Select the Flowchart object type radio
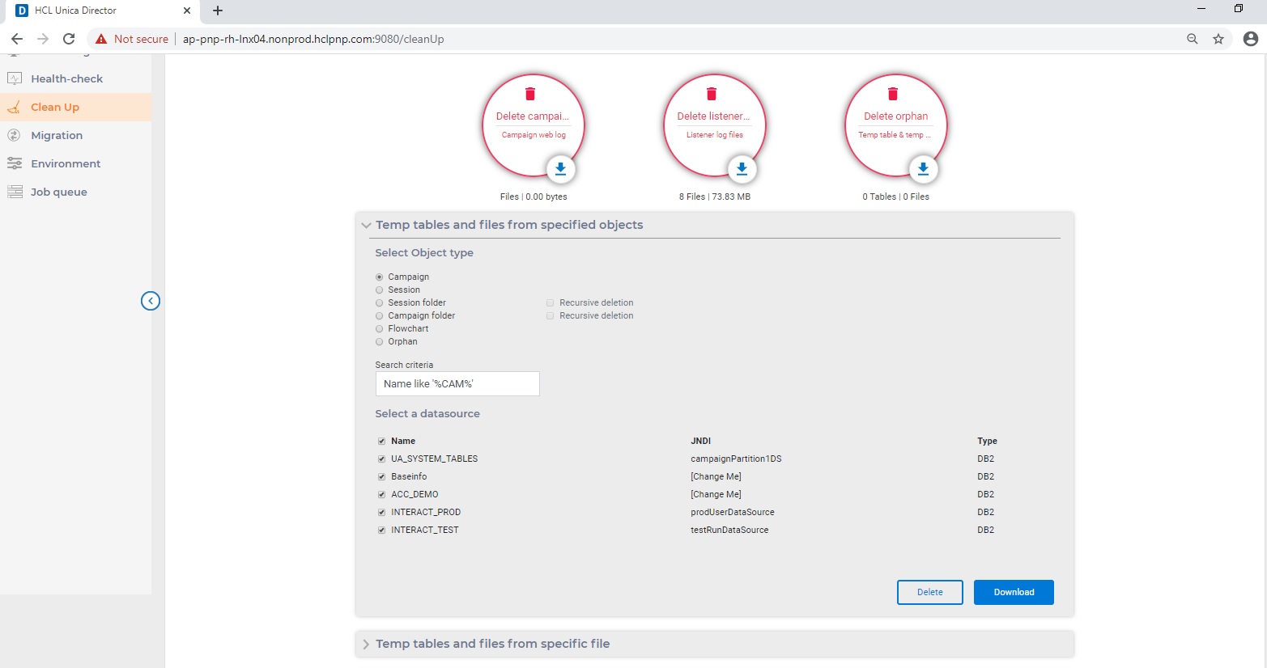The width and height of the screenshot is (1267, 668). [380, 329]
